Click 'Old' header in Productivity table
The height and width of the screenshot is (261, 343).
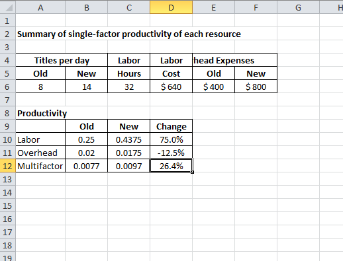click(87, 126)
